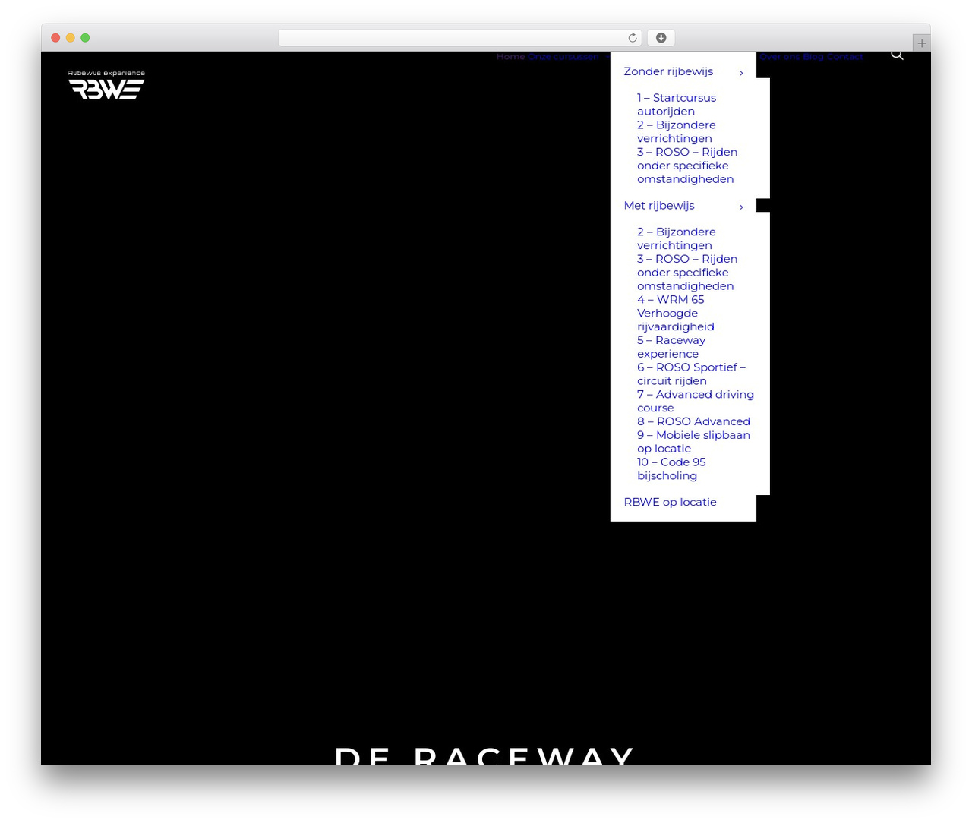Image resolution: width=972 pixels, height=823 pixels.
Task: Select Met rijbewijs in the dropdown
Action: pos(659,206)
